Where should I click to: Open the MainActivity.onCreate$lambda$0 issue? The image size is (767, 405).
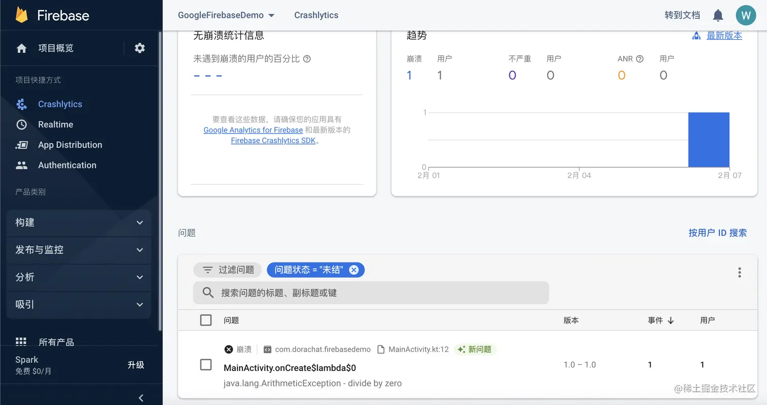(290, 368)
